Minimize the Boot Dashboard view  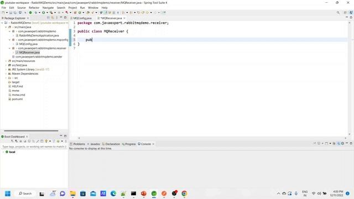coord(61,136)
